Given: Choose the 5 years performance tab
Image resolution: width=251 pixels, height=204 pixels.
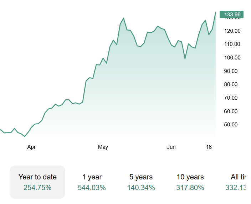Looking at the screenshot, I should [141, 182].
